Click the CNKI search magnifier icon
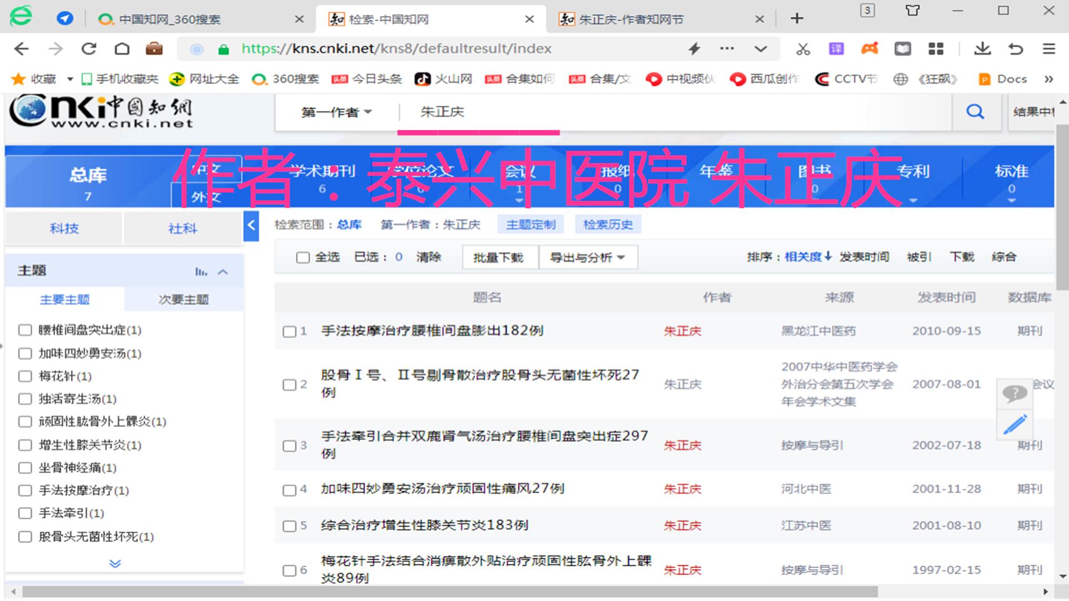1069x601 pixels. coord(975,111)
